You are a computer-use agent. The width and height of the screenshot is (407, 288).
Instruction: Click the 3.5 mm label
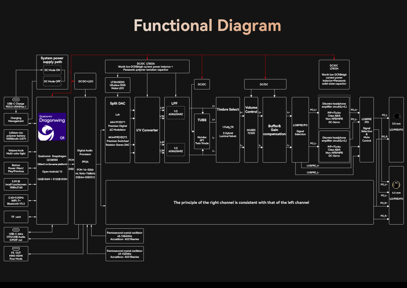pos(396,124)
